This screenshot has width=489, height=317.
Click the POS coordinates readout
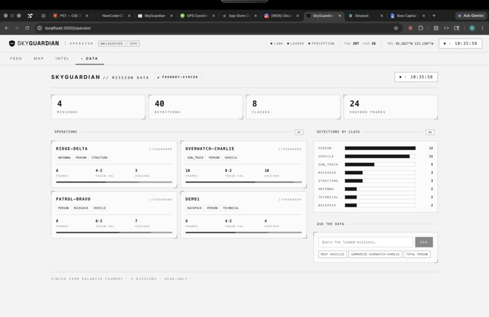point(410,44)
